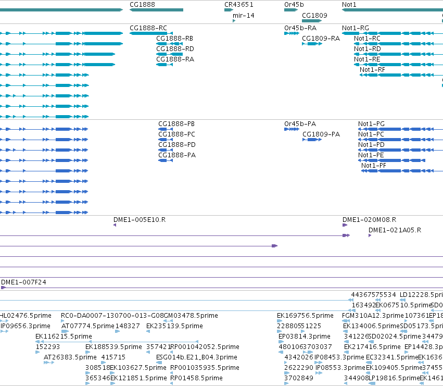Screen dimensions: 443x386
Task: Select transcript Not1-RG
Action: point(393,33)
